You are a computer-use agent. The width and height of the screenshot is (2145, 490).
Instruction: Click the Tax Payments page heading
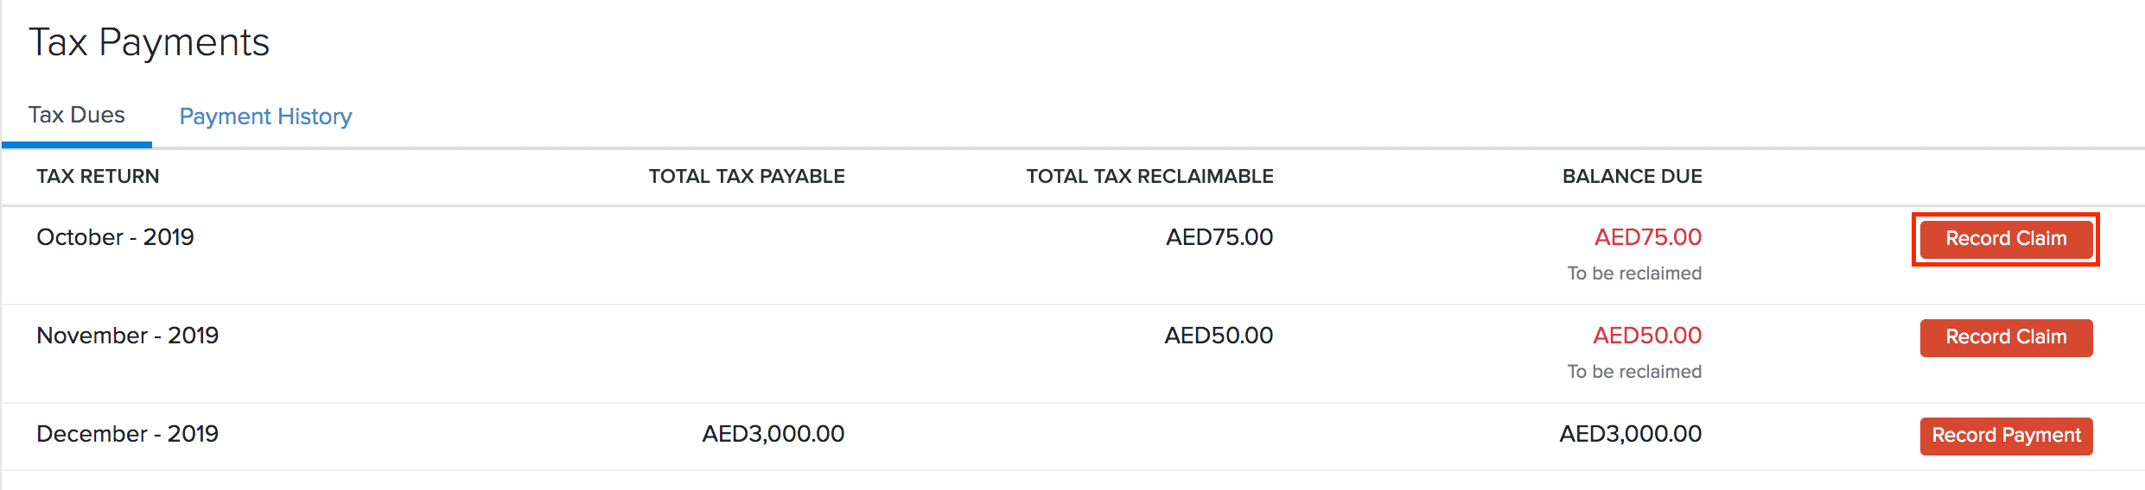pos(149,42)
